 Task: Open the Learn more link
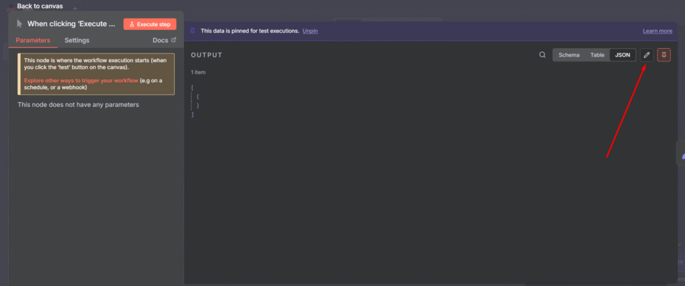point(657,31)
